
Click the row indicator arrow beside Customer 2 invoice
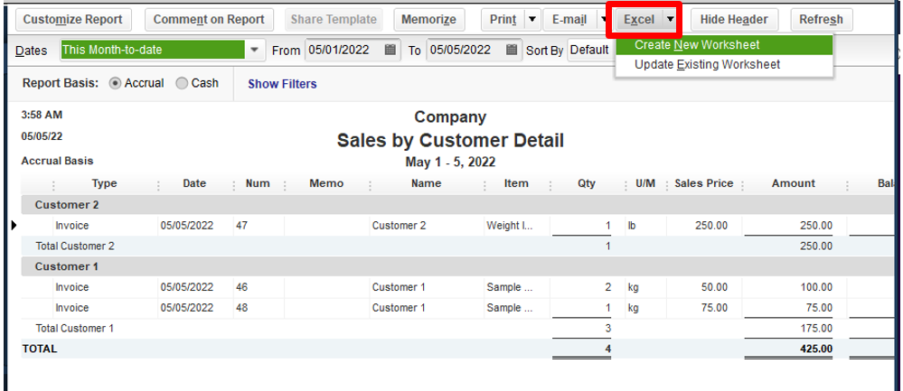[14, 225]
